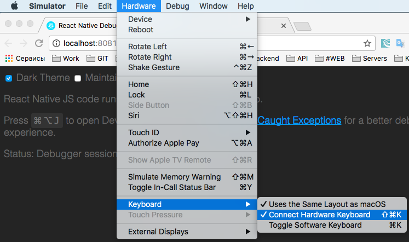
Task: Select Rotate Right
Action: click(187, 57)
